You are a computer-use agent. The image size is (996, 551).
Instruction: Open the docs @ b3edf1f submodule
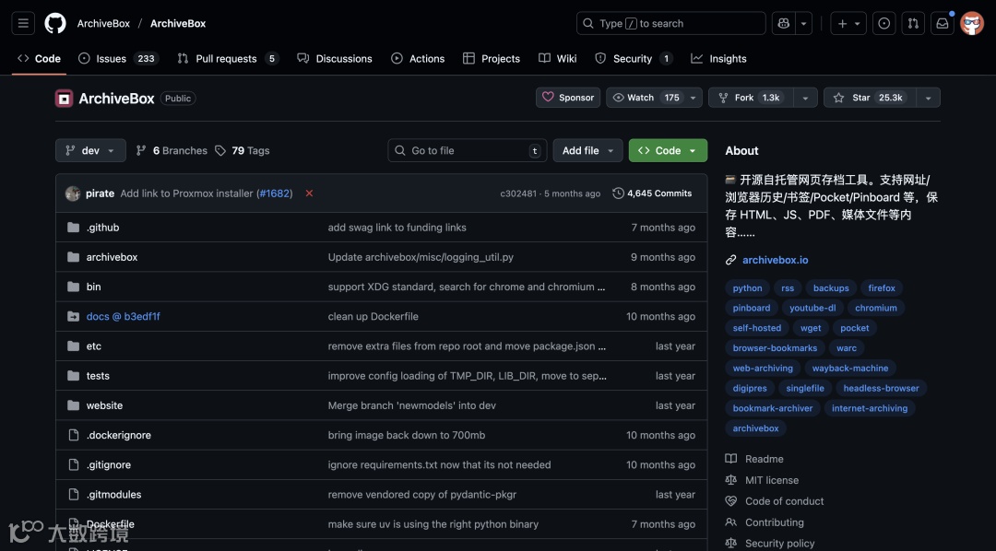tap(124, 316)
